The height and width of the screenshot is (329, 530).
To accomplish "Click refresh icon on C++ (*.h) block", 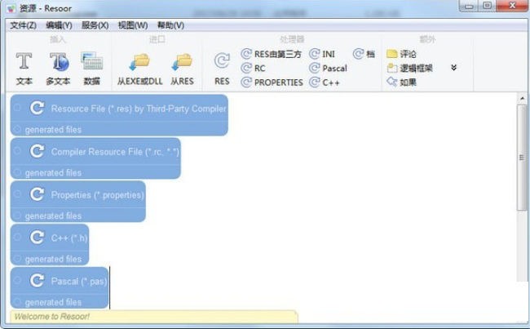I will coord(37,238).
